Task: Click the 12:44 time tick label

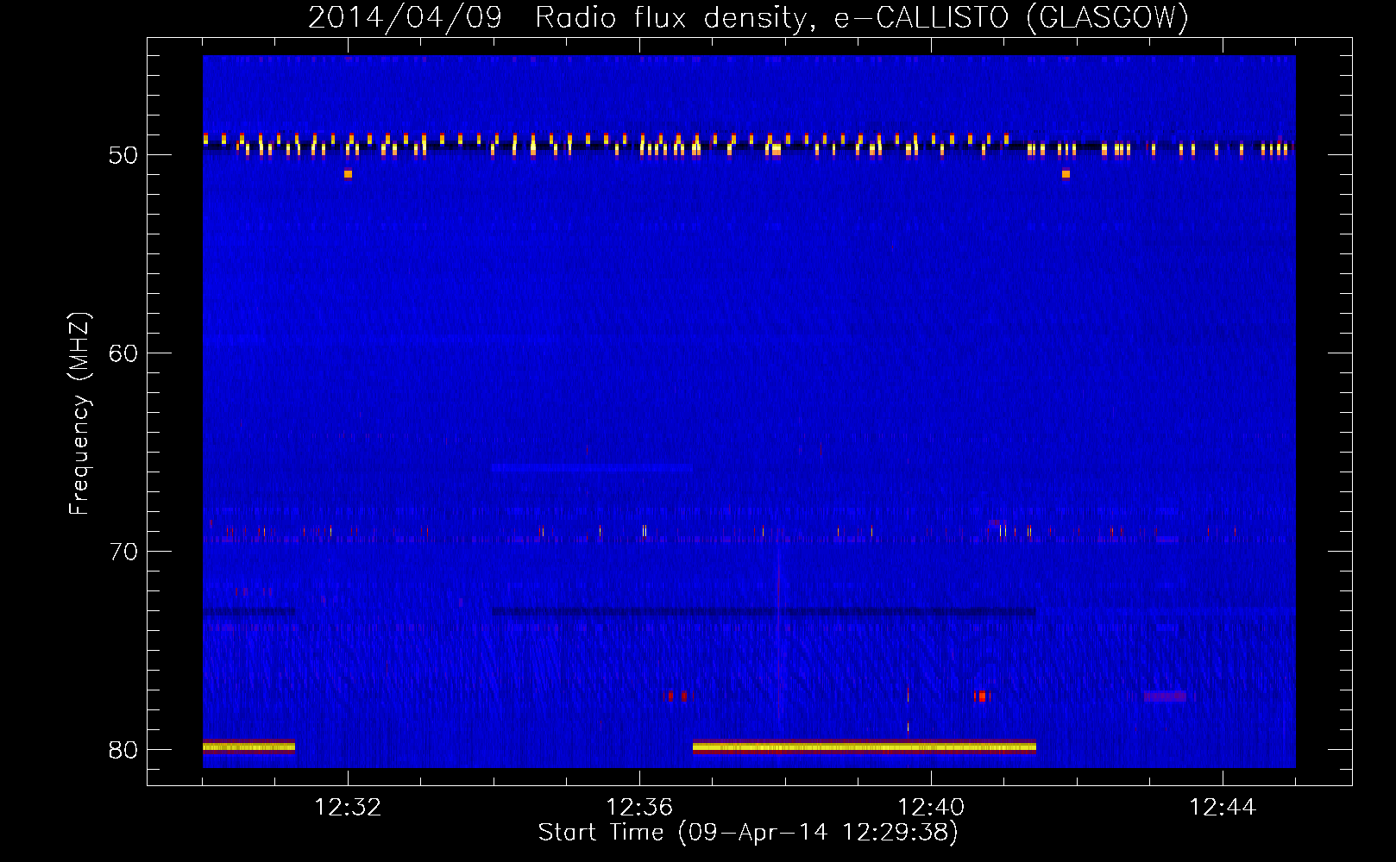Action: point(1223,807)
